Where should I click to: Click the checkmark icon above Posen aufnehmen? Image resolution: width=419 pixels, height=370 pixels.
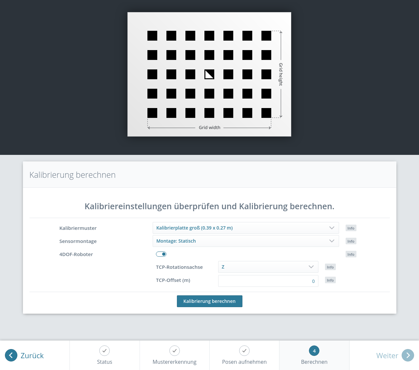pyautogui.click(x=244, y=351)
